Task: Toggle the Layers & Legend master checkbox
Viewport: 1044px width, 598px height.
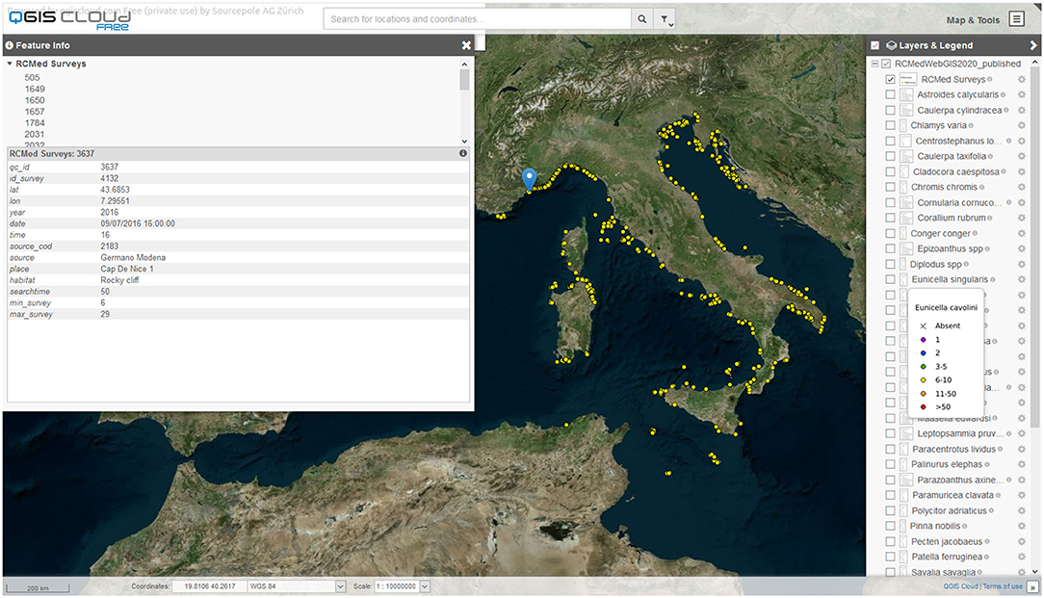Action: coord(874,45)
